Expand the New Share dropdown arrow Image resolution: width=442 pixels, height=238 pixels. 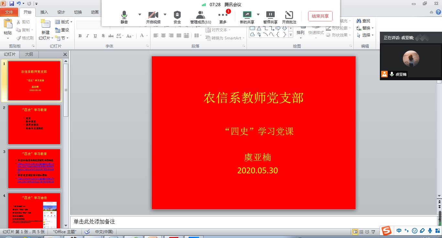[258, 15]
